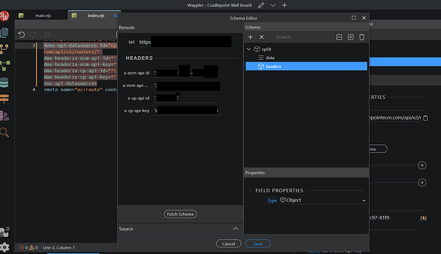Click the clipboard icon beside URL property
The width and height of the screenshot is (441, 254).
tap(426, 118)
